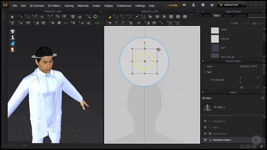Open the 2D Pattern menu
The width and height of the screenshot is (267, 150).
54,5
